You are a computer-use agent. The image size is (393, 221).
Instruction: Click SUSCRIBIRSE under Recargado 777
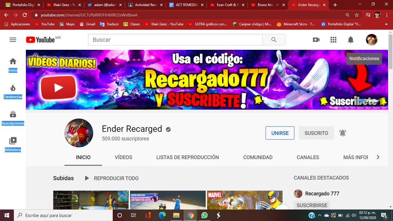pyautogui.click(x=311, y=205)
